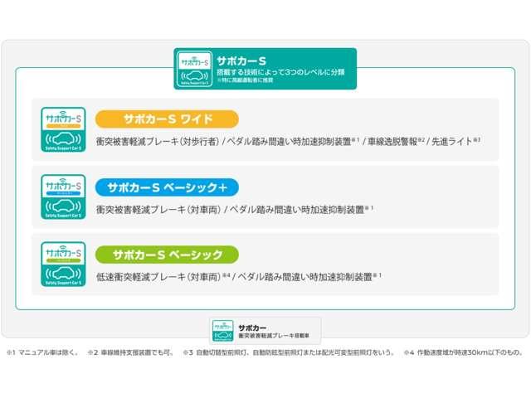Viewport: 531px width, 398px height.
Task: Click the サポカーS logo in the header
Action: pos(194,69)
